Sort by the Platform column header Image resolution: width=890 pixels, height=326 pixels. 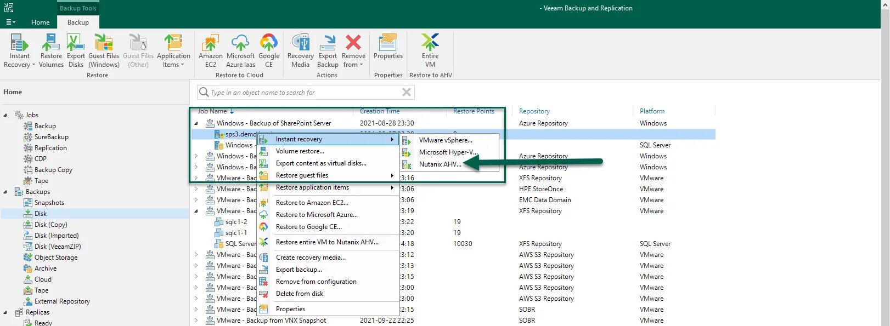click(x=652, y=111)
